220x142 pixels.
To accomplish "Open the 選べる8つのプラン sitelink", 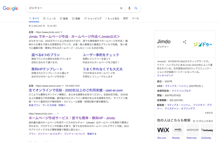I will pos(46,55).
